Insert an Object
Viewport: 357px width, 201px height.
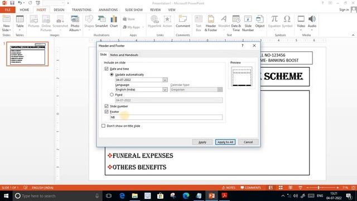point(260,22)
